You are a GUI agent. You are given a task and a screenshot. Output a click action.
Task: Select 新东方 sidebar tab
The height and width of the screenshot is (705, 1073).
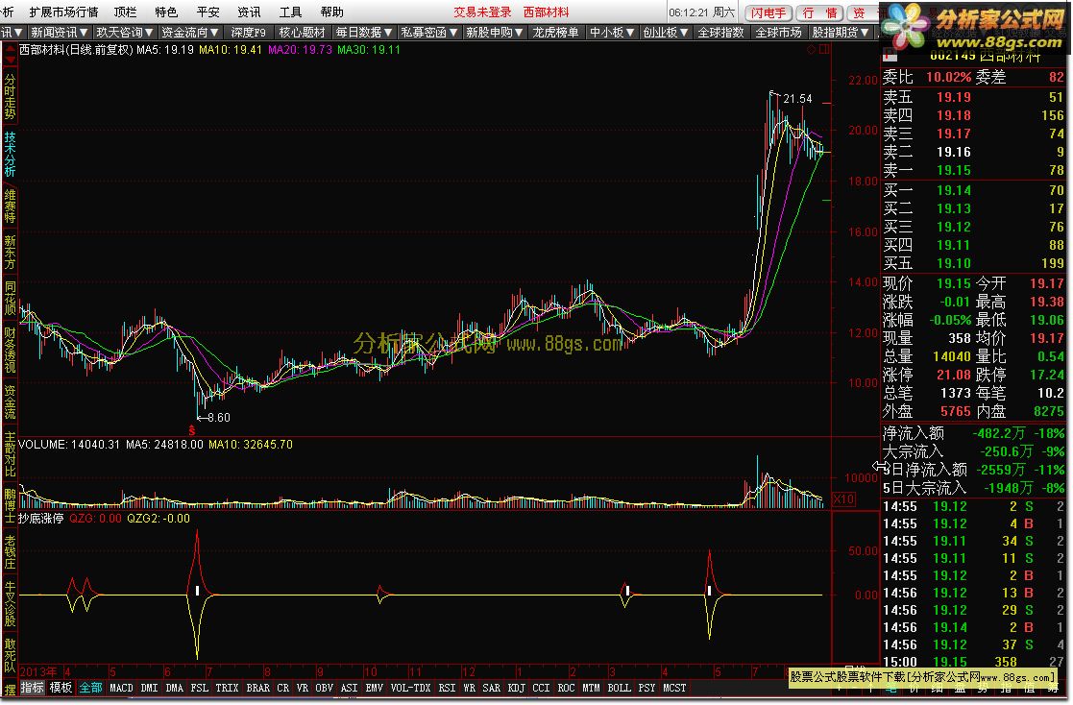coord(10,252)
